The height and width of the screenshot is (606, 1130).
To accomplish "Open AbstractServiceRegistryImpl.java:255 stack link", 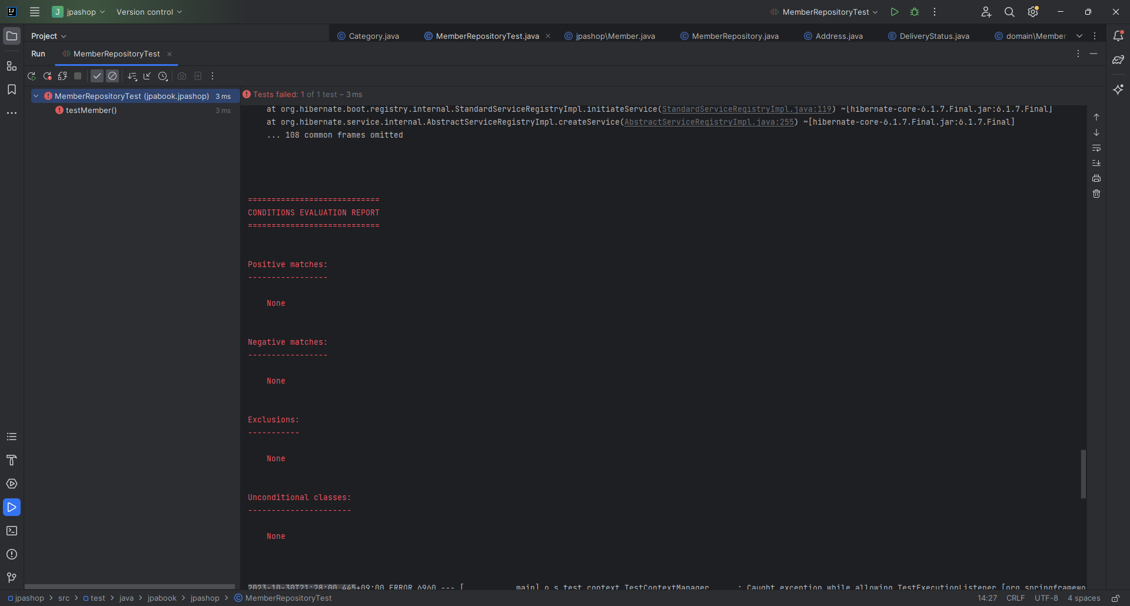I will 709,122.
